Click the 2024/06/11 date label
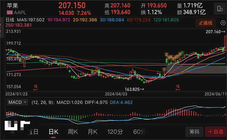The width and height of the screenshot is (227, 140). tap(215, 94)
